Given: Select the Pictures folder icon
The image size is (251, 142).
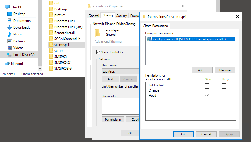Looking at the screenshot, I should 9,41.
